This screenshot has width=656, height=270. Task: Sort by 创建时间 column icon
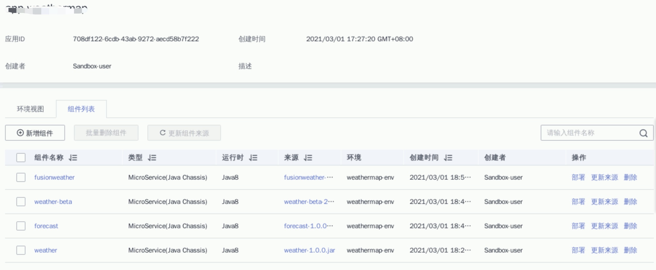(448, 158)
